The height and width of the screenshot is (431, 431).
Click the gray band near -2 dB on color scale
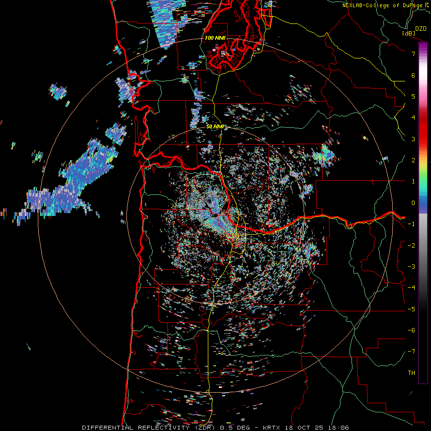(x=423, y=245)
